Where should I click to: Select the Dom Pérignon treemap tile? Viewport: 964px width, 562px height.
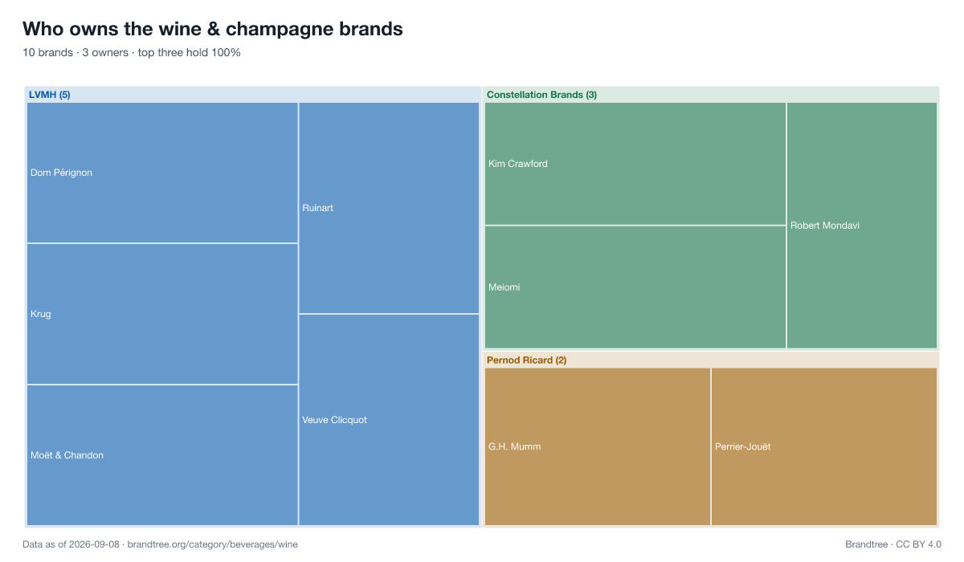coord(162,173)
